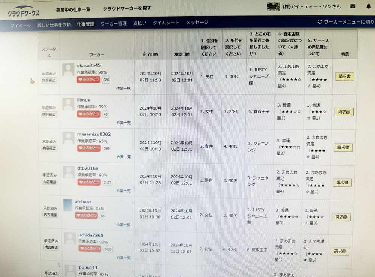The image size is (375, 277).
Task: Open 作業一覧 link for dtb201bk
Action: point(123,191)
